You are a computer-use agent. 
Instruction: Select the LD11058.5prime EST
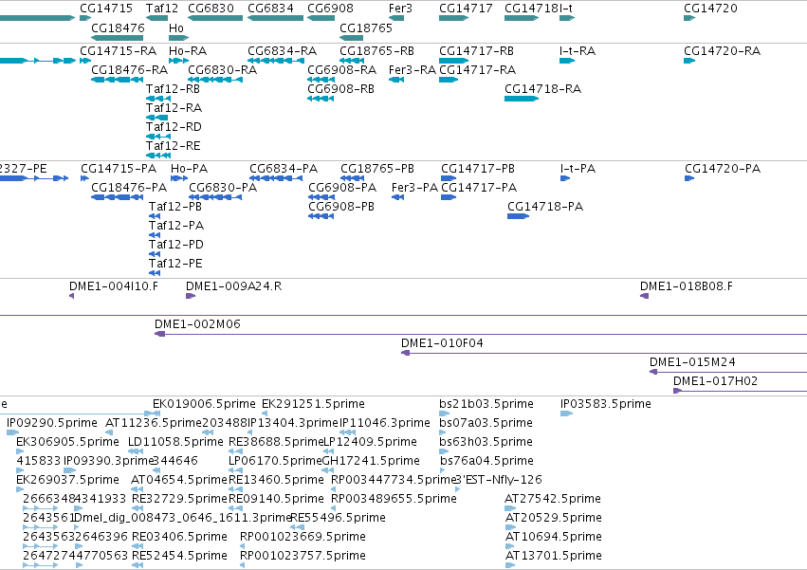(x=136, y=451)
